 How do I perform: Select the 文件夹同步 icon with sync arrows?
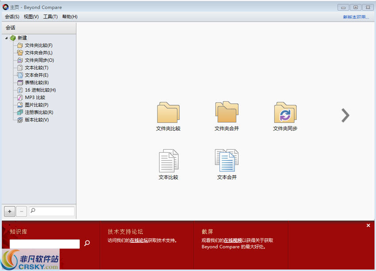(x=285, y=114)
